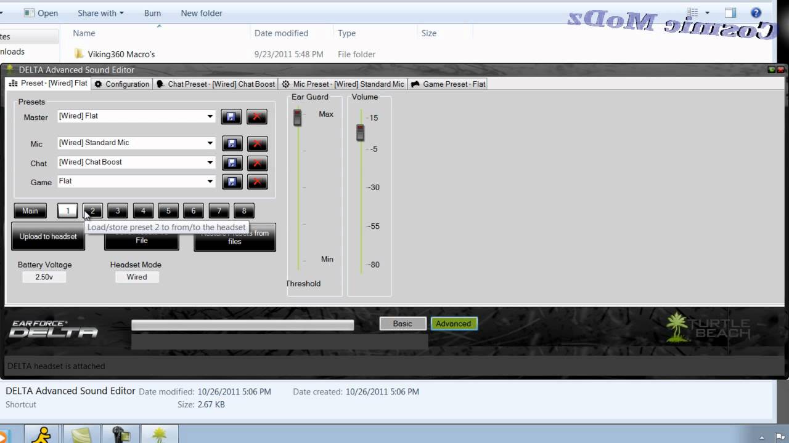Save the Master preset with disk icon
This screenshot has width=789, height=443.
coord(232,116)
